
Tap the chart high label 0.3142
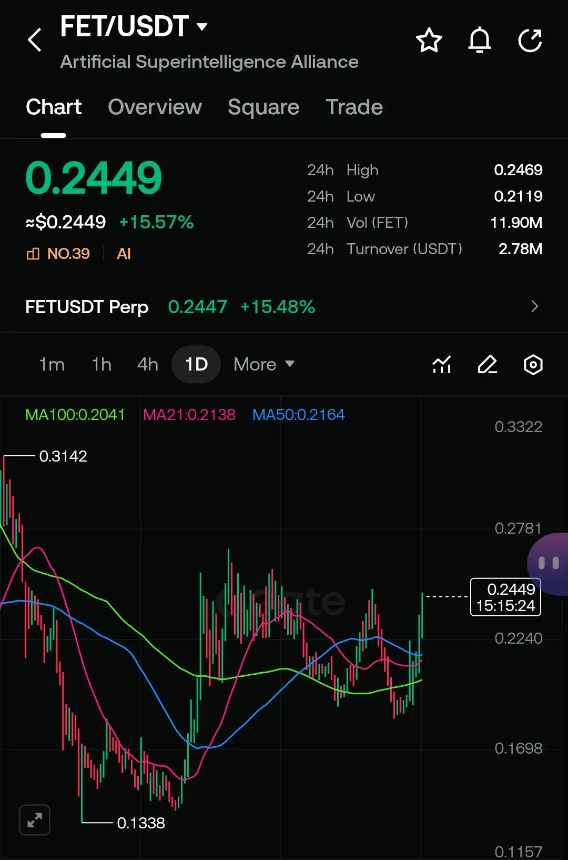click(x=63, y=456)
